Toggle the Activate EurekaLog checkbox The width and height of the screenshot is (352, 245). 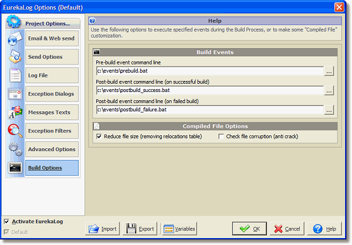point(6,222)
